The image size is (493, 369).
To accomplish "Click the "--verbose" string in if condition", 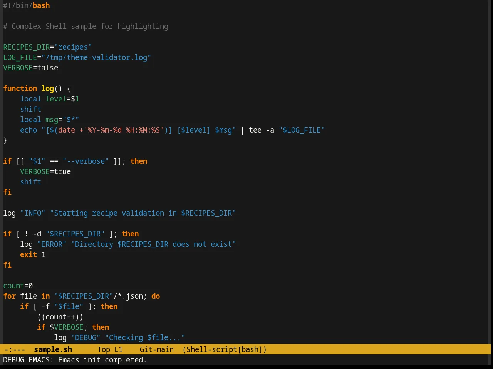I will click(86, 161).
